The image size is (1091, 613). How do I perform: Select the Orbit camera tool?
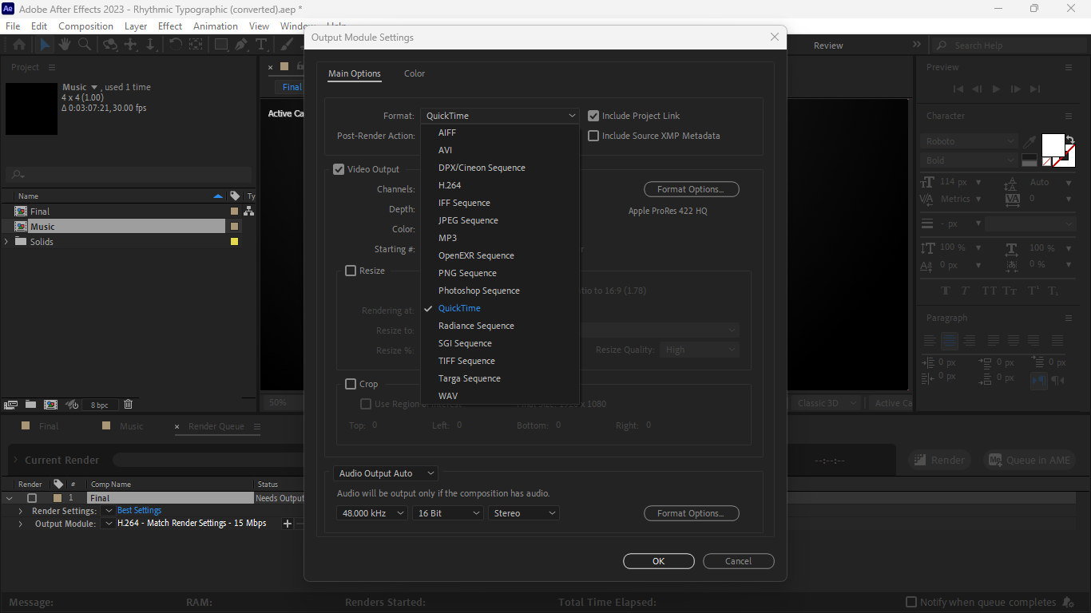[x=111, y=45]
